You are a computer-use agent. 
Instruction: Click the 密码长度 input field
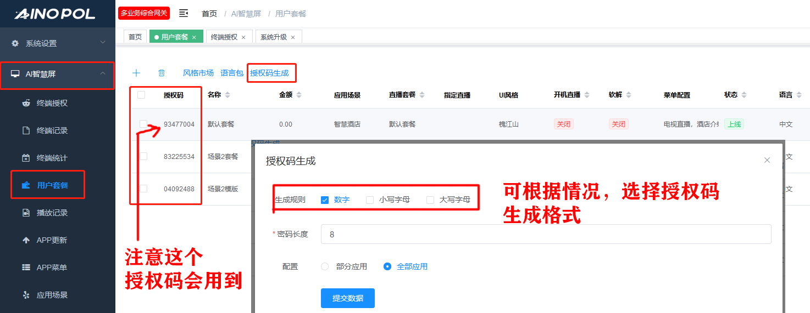(x=545, y=234)
